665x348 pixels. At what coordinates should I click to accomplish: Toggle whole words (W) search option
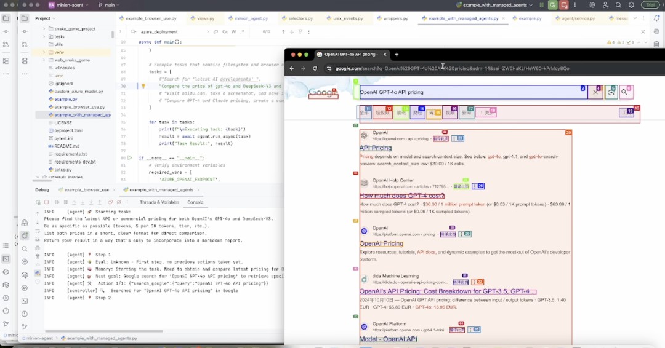coord(234,31)
